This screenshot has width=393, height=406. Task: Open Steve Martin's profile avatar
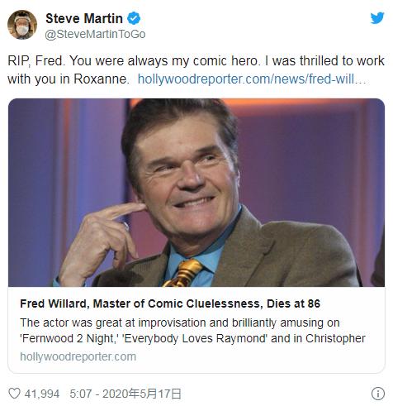pos(22,25)
